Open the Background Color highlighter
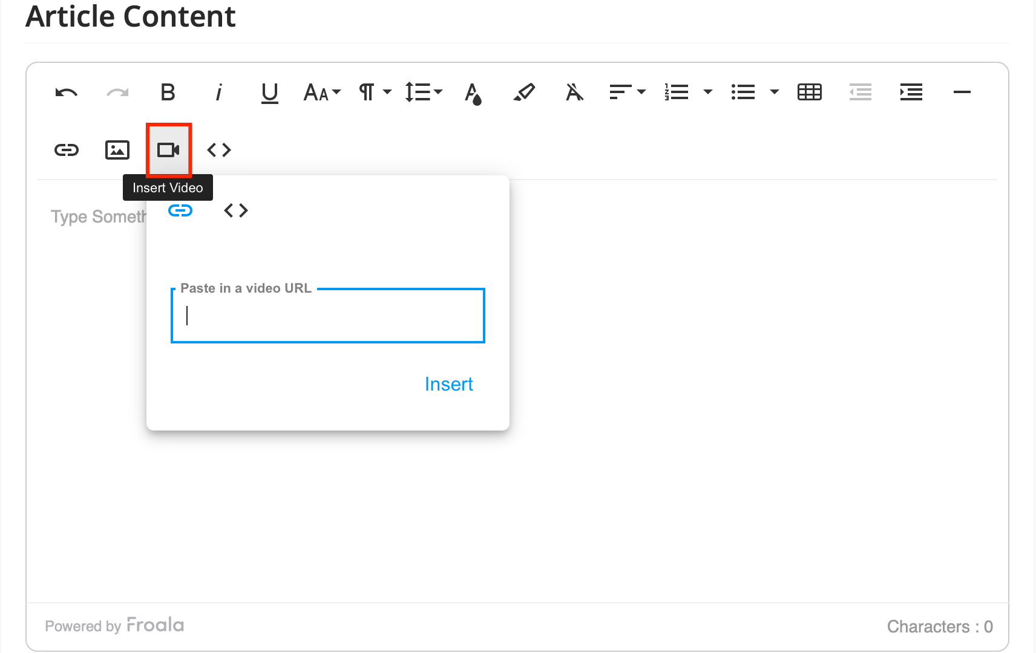 click(524, 93)
